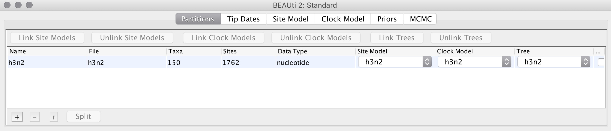Switch to the Tip Dates tab
This screenshot has height=131, width=611.
tap(243, 19)
